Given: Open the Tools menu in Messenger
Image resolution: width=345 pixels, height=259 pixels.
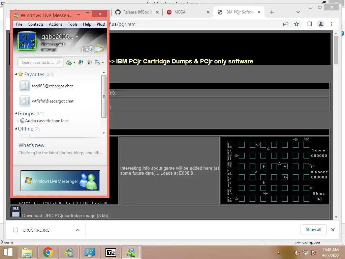Looking at the screenshot, I should click(x=72, y=24).
